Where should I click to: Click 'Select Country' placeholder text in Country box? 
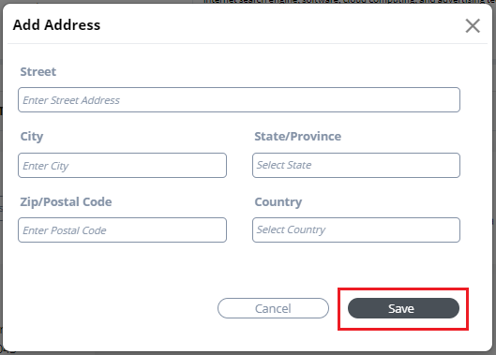(291, 229)
